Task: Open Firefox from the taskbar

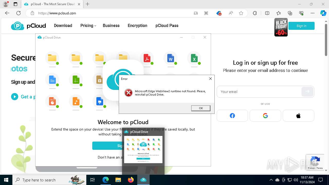Action: [131, 180]
